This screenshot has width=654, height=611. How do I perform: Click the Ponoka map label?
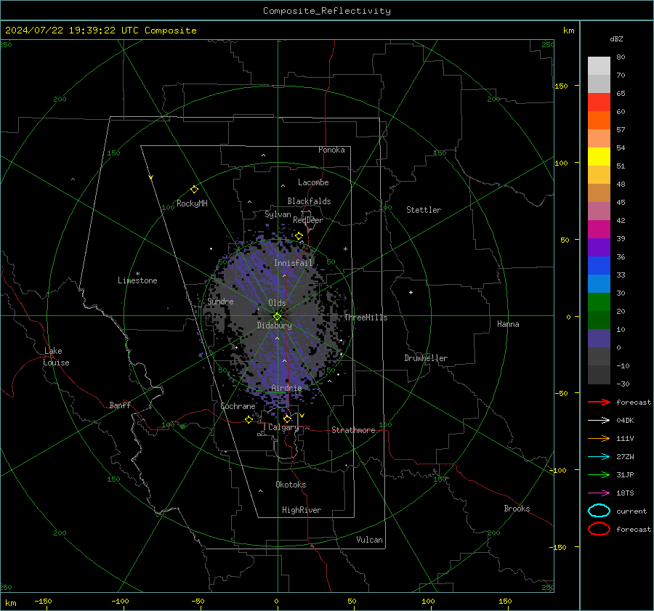point(331,150)
